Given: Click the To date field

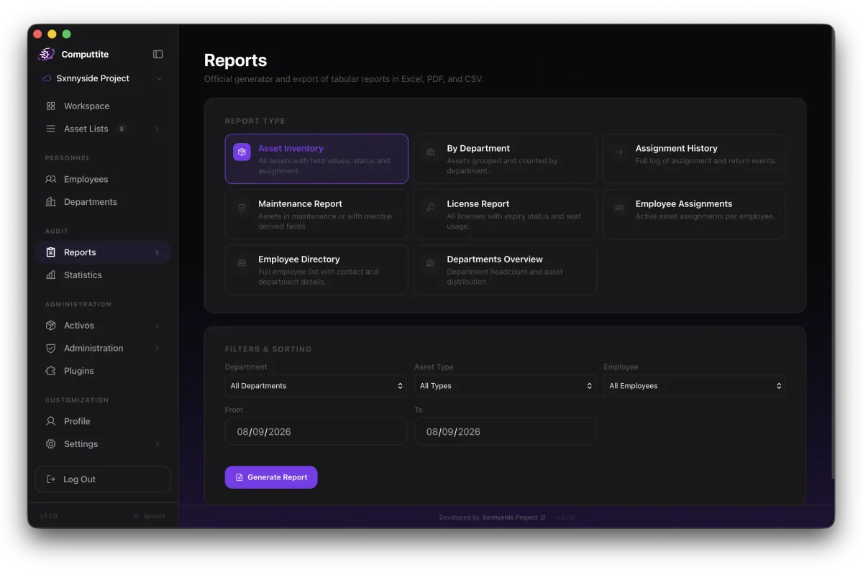Looking at the screenshot, I should [x=505, y=431].
